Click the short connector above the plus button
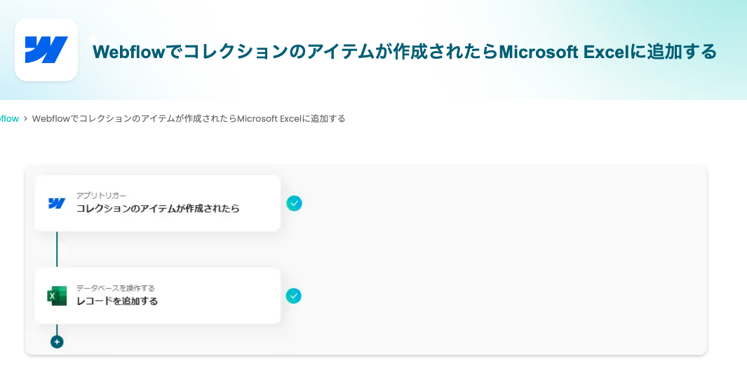The image size is (747, 366). pyautogui.click(x=57, y=330)
